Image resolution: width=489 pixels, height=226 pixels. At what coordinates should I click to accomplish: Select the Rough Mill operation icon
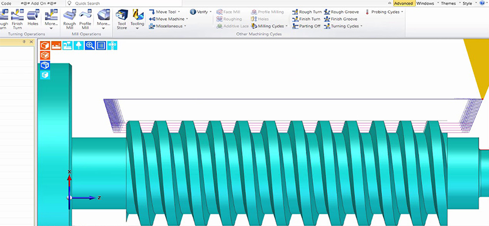click(69, 20)
